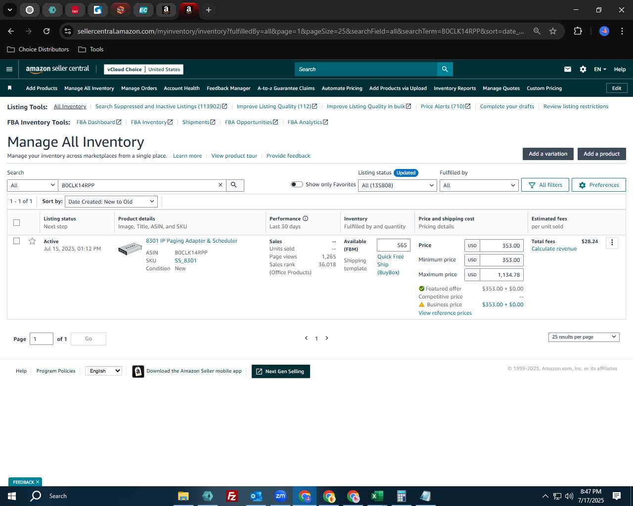Open Manage Orders nav item

point(139,88)
